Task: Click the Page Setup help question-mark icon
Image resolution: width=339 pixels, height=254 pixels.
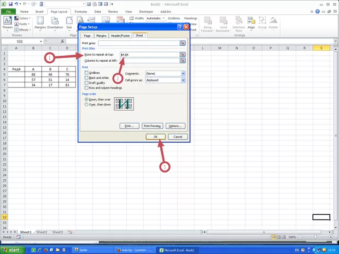Action: (x=180, y=27)
